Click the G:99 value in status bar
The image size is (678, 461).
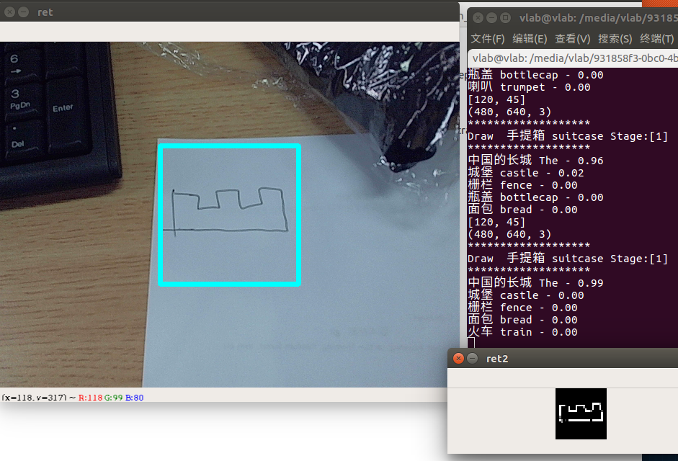114,398
